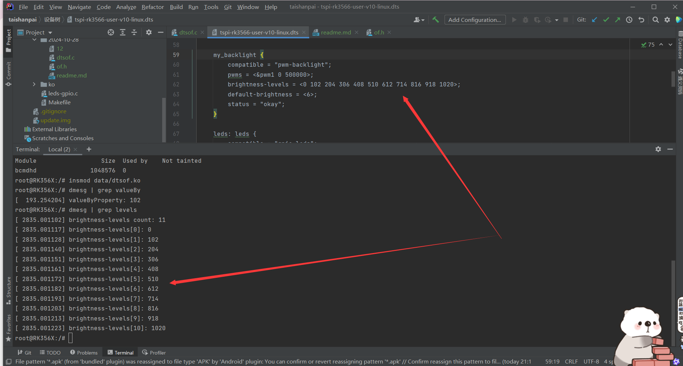Expand the ko folder
This screenshot has width=683, height=366.
click(34, 84)
